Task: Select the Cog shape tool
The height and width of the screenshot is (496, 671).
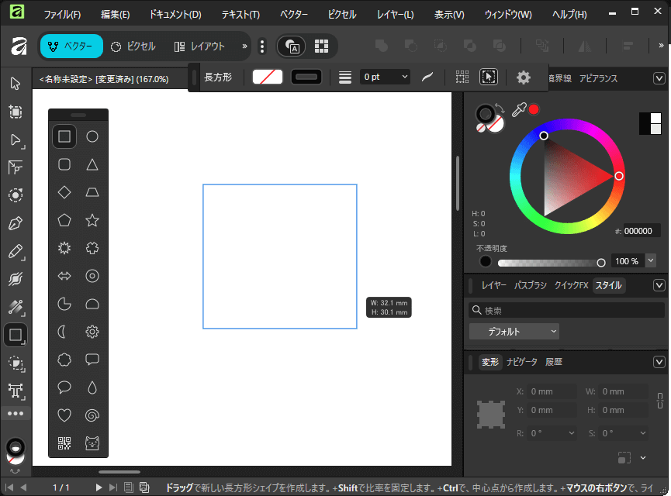Action: click(92, 332)
